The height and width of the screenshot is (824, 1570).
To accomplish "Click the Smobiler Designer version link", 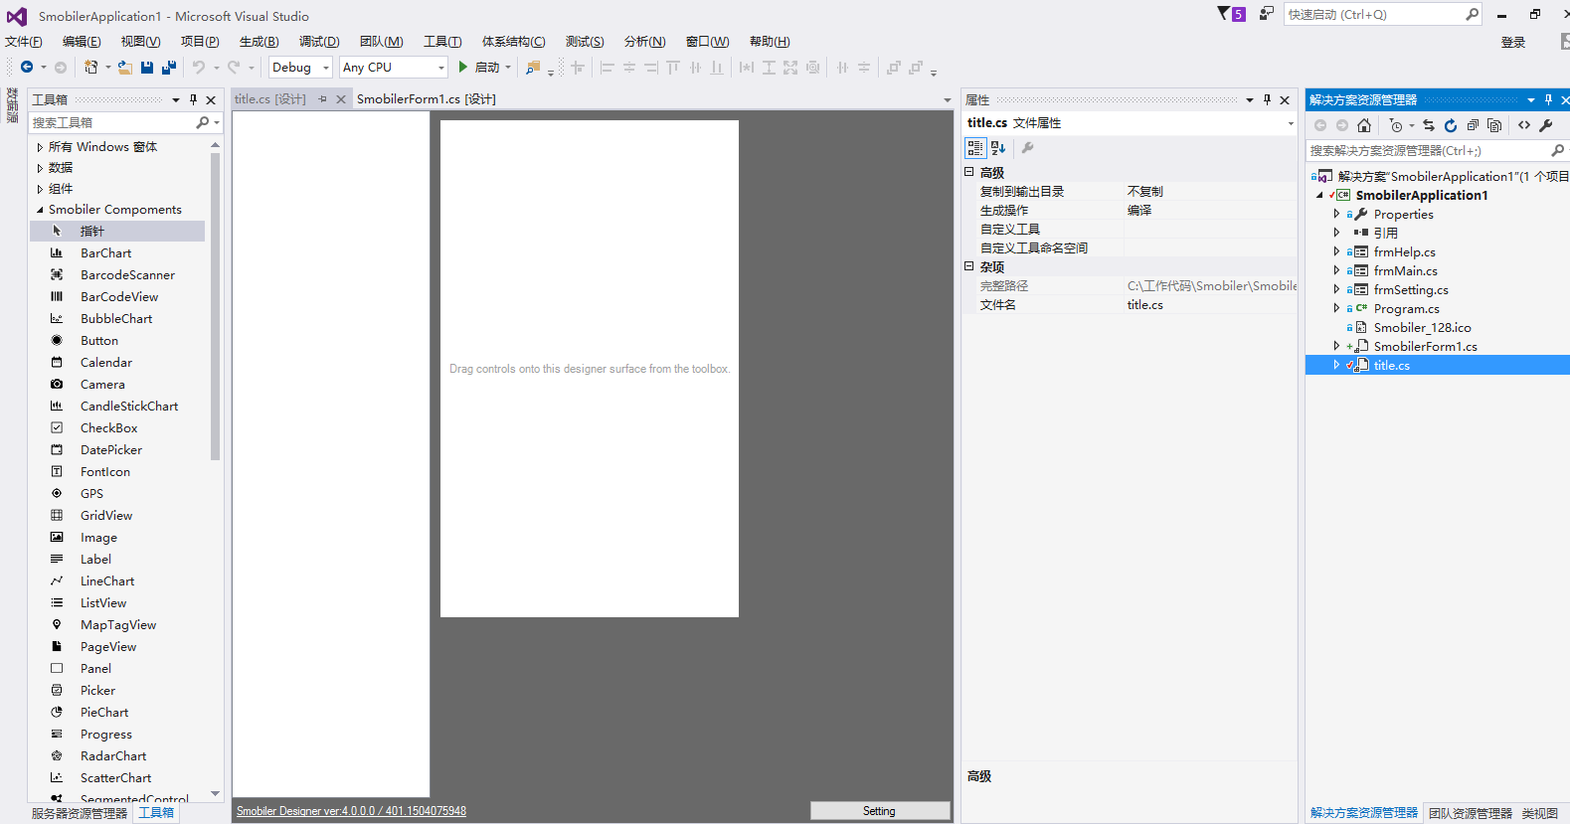I will (x=351, y=811).
